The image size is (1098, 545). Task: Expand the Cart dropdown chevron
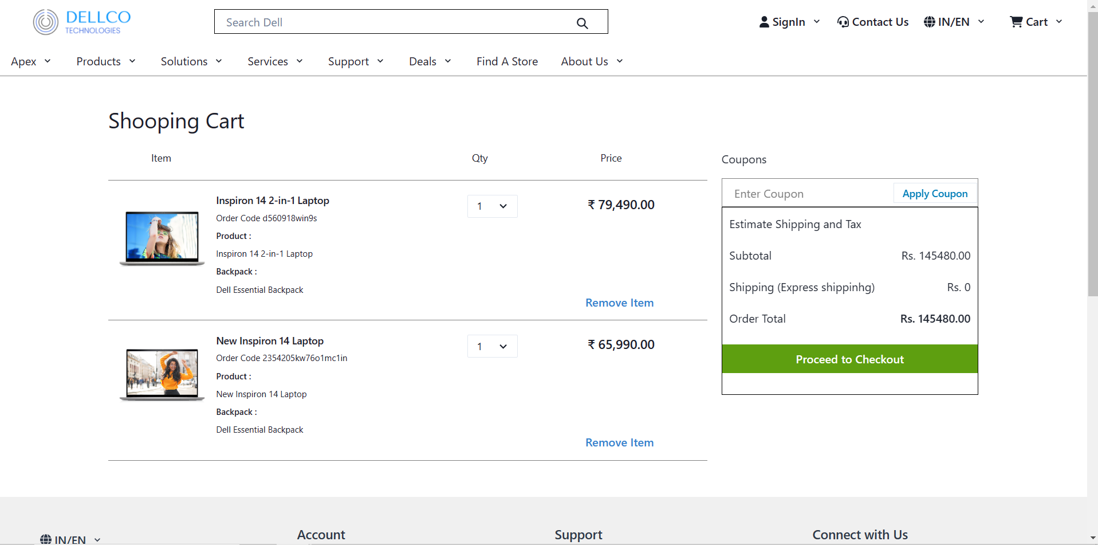pyautogui.click(x=1059, y=22)
